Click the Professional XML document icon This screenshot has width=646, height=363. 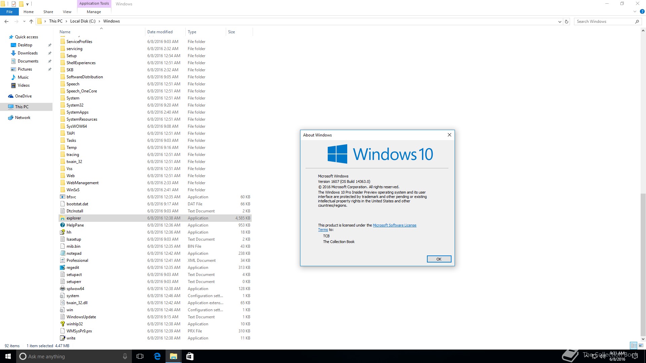tap(63, 260)
